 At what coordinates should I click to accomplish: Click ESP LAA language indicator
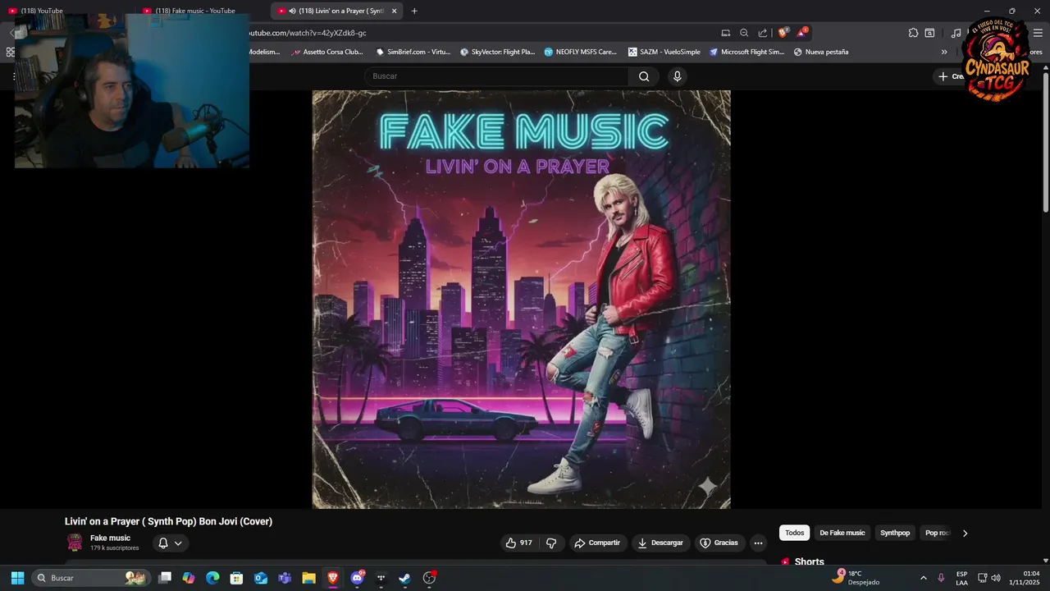961,578
